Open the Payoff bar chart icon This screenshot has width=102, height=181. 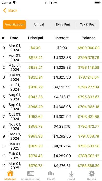[x=51, y=173]
